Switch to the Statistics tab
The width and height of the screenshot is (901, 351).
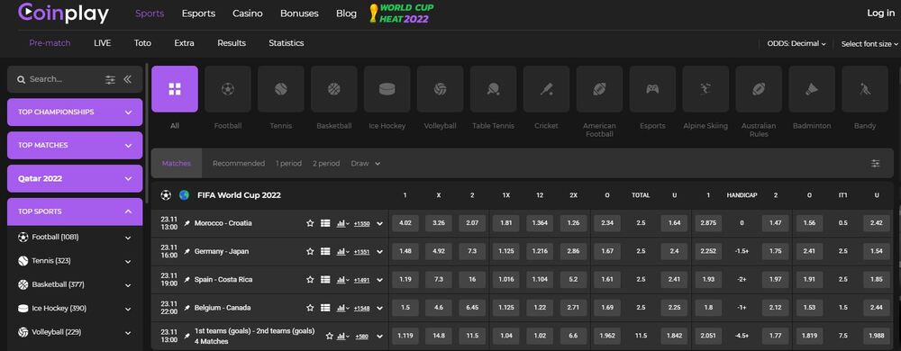tap(287, 43)
